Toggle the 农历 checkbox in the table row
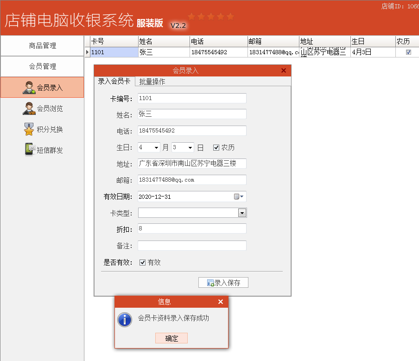 (408, 52)
